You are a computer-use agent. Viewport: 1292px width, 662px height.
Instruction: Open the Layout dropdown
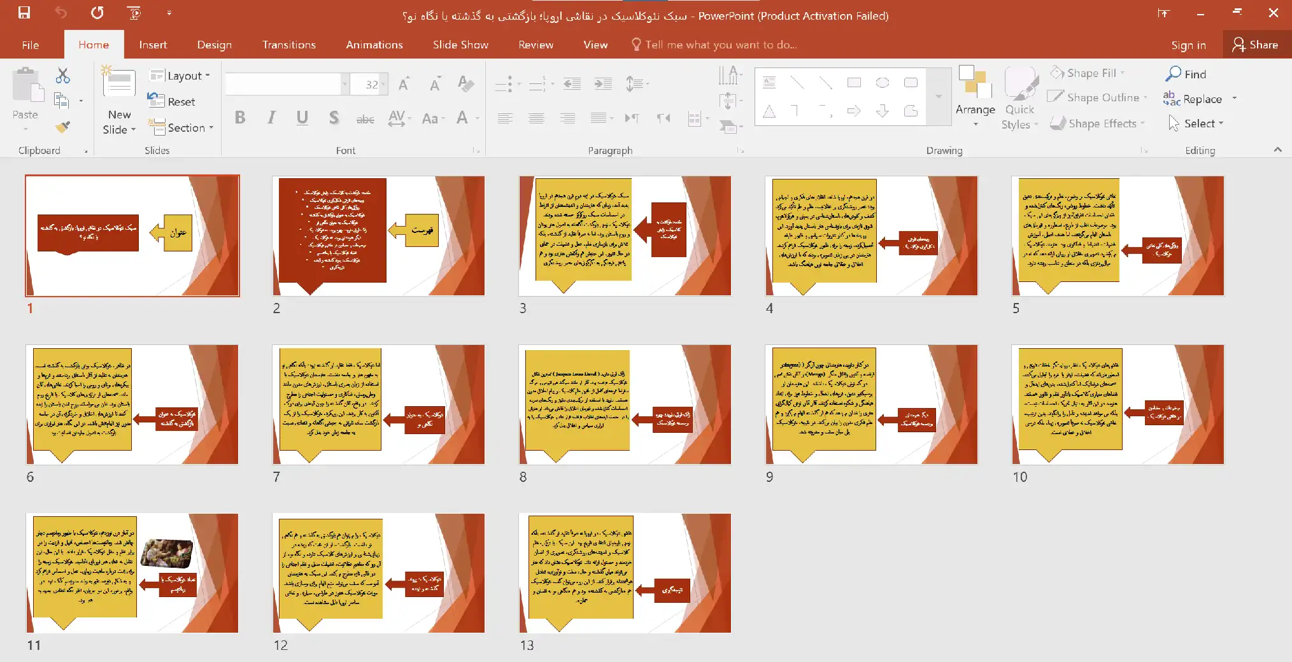point(180,76)
